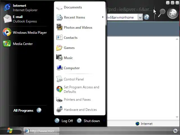Click the Control Panel label

(x=74, y=79)
